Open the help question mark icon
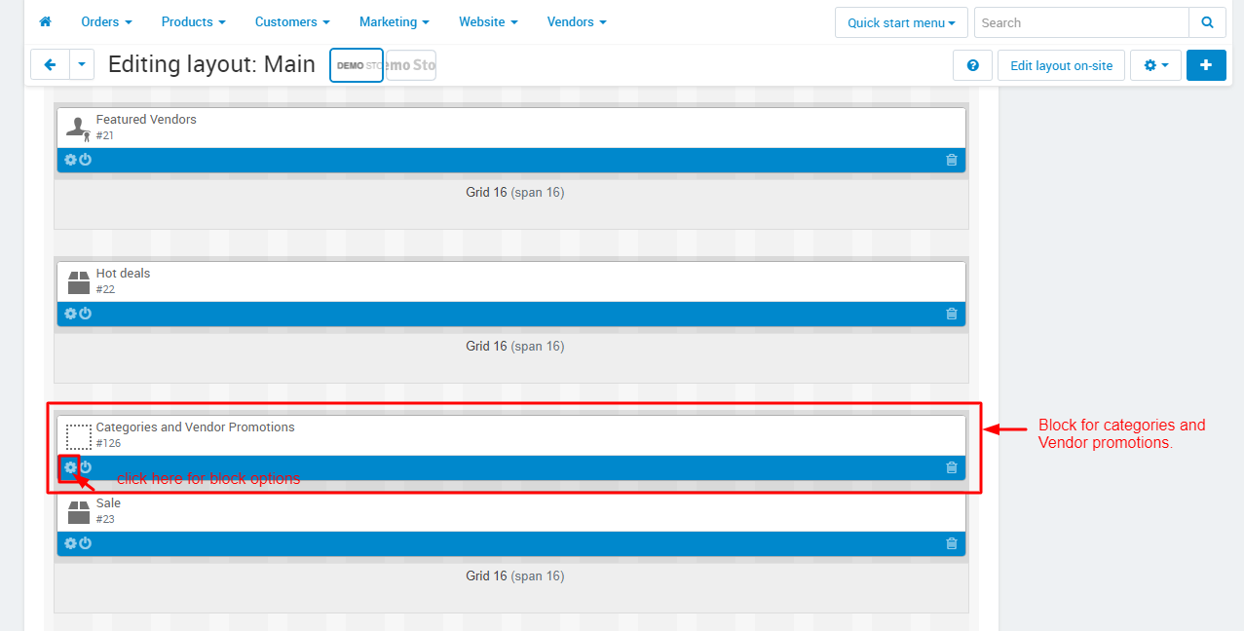Image resolution: width=1244 pixels, height=631 pixels. (972, 65)
